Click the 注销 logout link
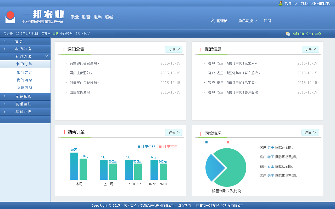Viewport: 335px width, 209px height. 267,21
